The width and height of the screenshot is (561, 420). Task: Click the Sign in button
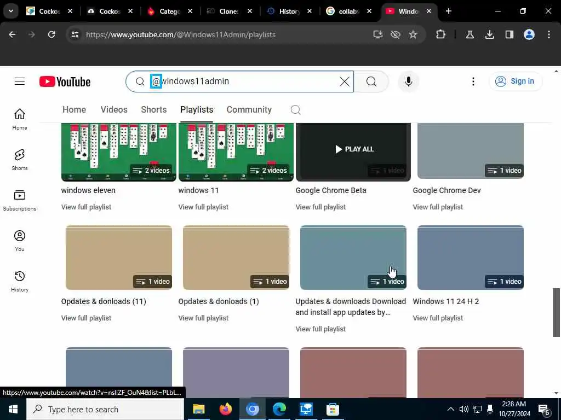click(515, 81)
